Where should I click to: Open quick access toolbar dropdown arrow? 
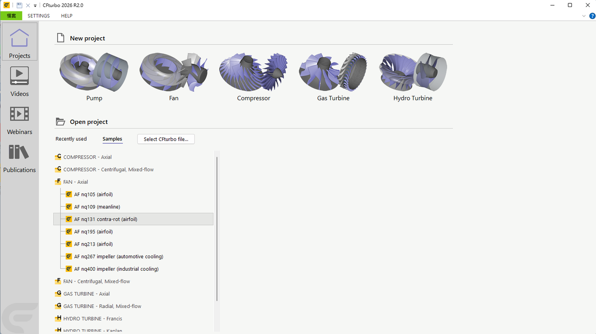click(x=35, y=6)
